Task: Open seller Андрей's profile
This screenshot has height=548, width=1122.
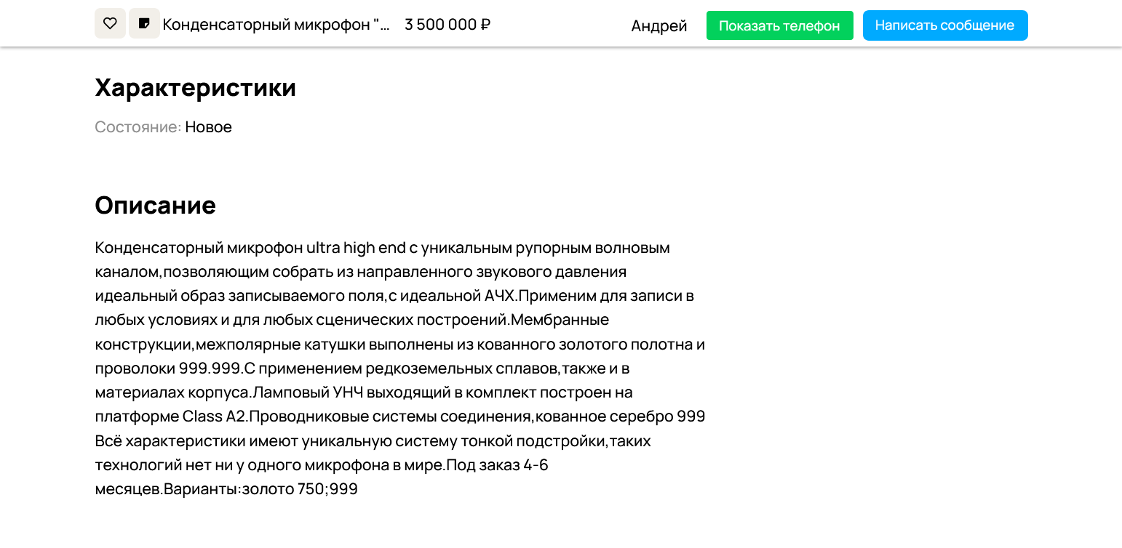Action: (659, 26)
